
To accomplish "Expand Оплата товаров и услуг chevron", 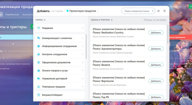I will point(83,70).
